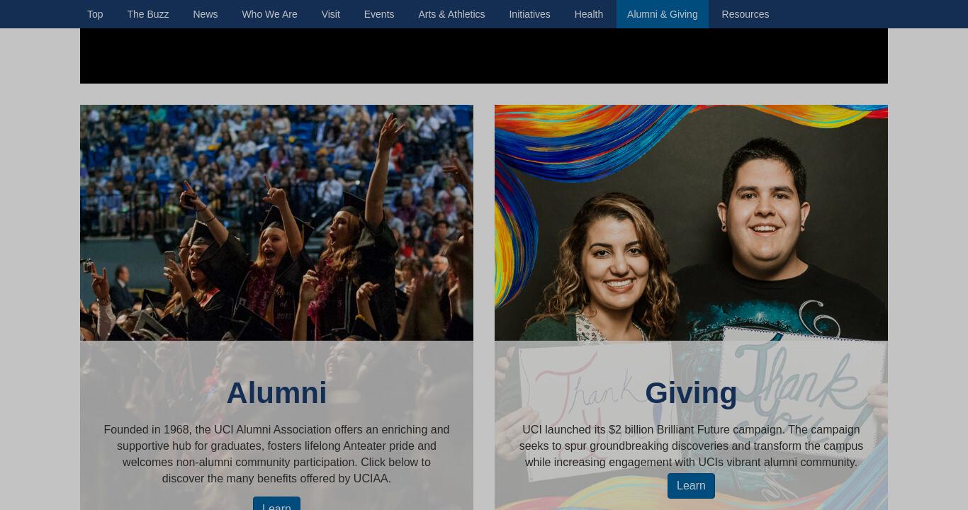Click the black banner area above cards

(484, 56)
